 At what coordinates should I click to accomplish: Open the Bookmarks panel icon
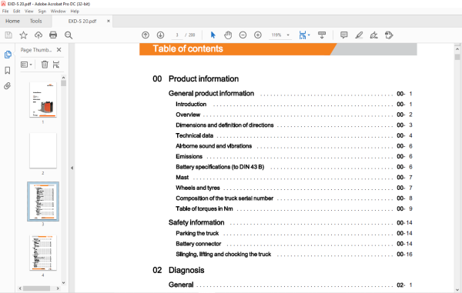coord(8,70)
